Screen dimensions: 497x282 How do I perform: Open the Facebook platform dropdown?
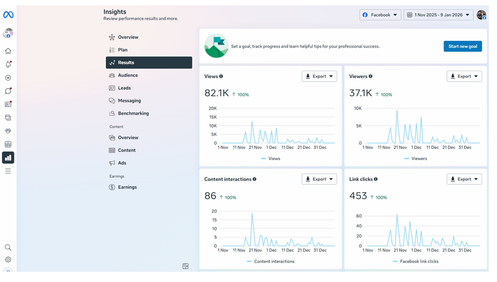[x=380, y=15]
